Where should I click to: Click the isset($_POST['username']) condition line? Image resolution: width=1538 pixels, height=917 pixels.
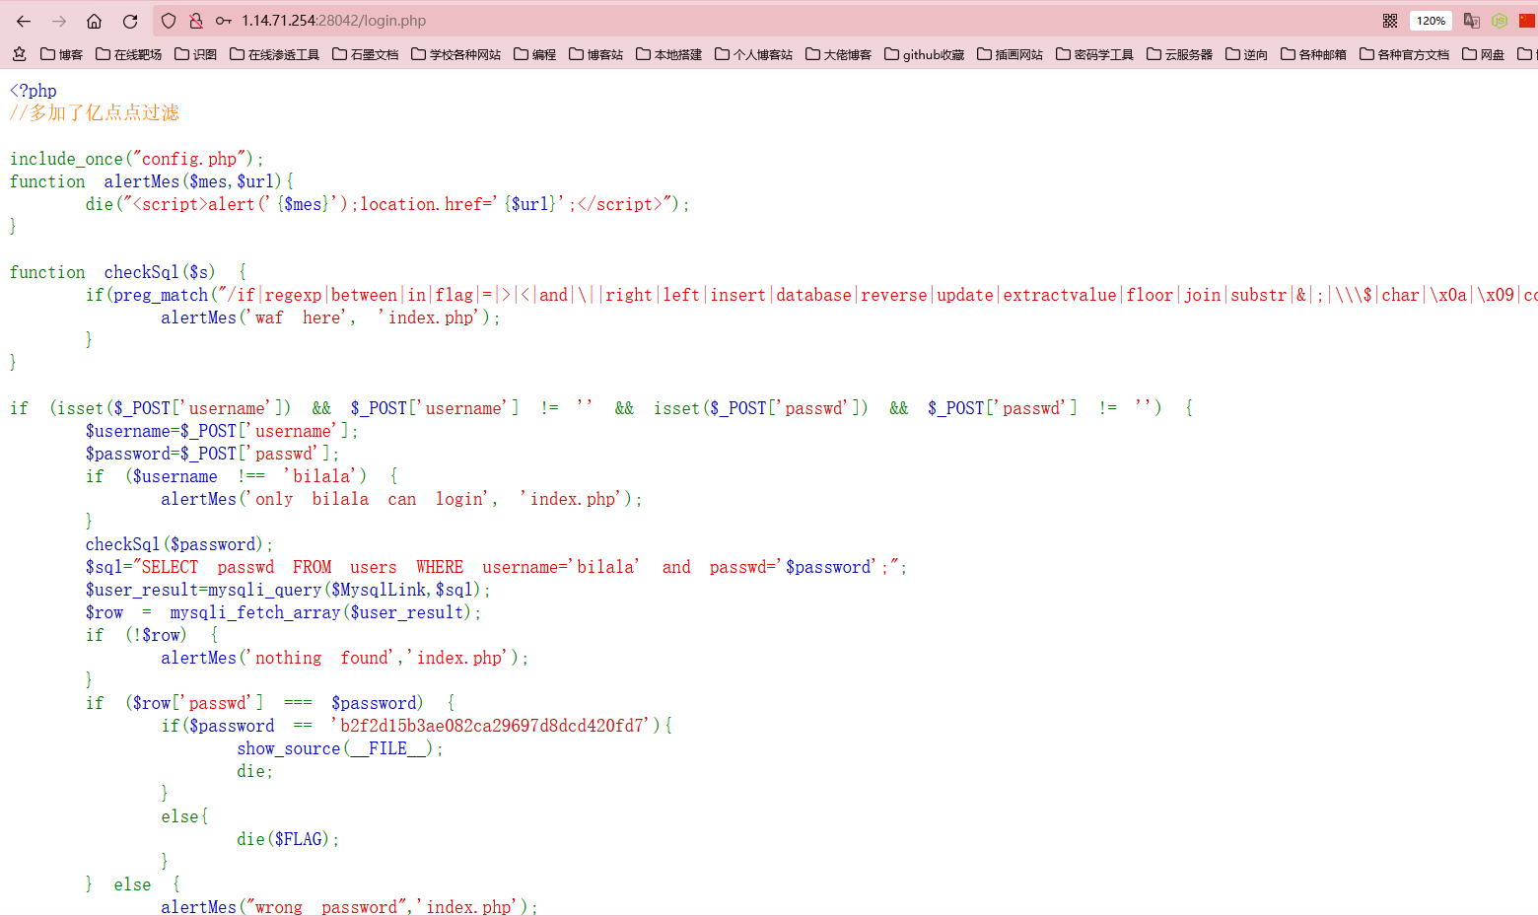coord(601,408)
